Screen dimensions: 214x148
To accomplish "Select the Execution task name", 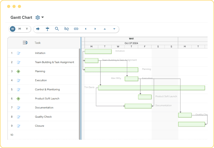I will [41, 80].
